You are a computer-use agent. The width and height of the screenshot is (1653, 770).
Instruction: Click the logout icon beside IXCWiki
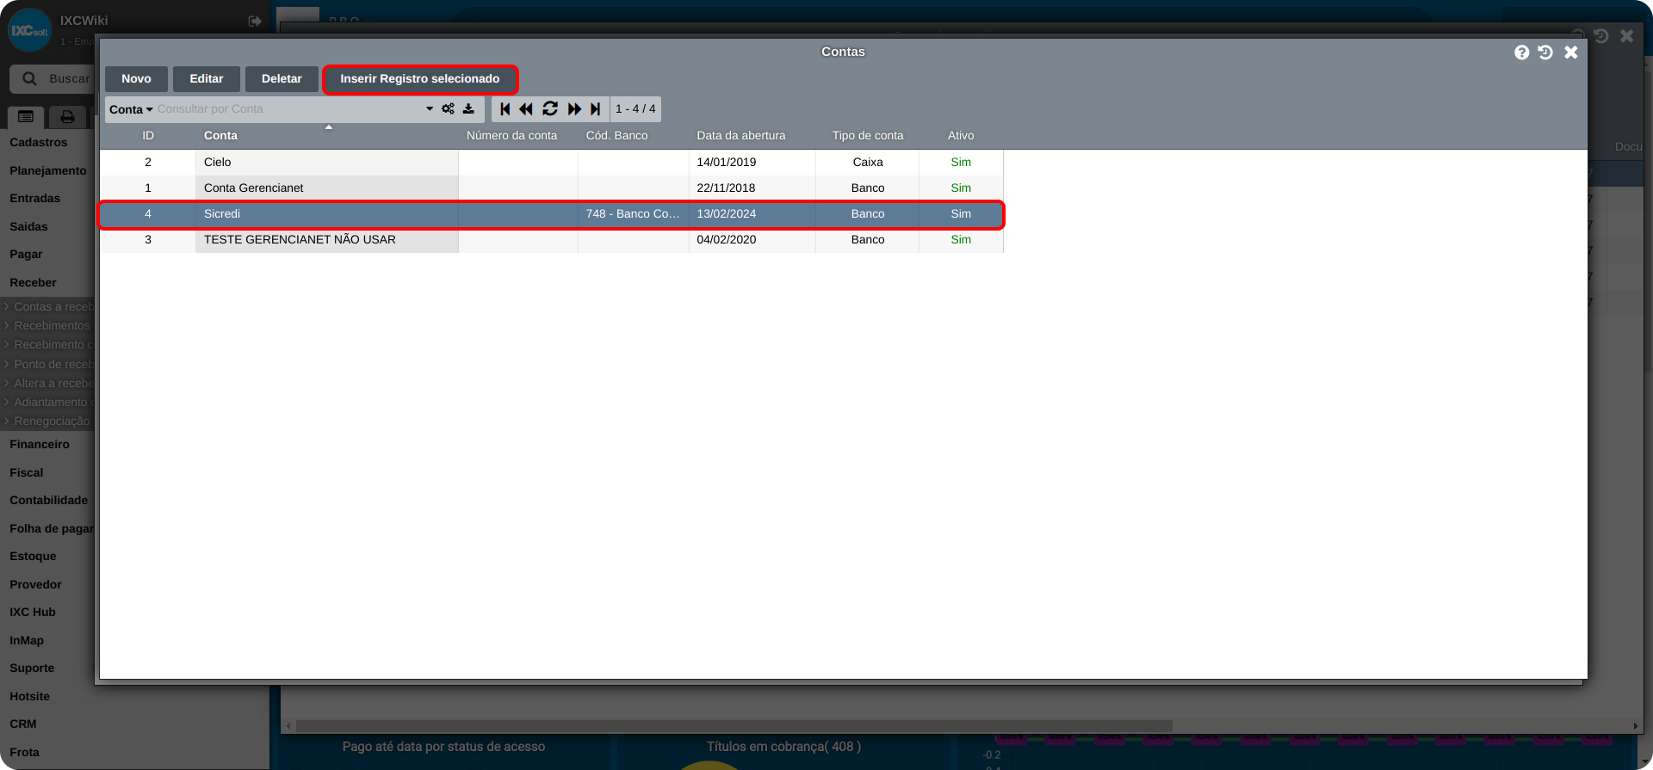click(255, 21)
